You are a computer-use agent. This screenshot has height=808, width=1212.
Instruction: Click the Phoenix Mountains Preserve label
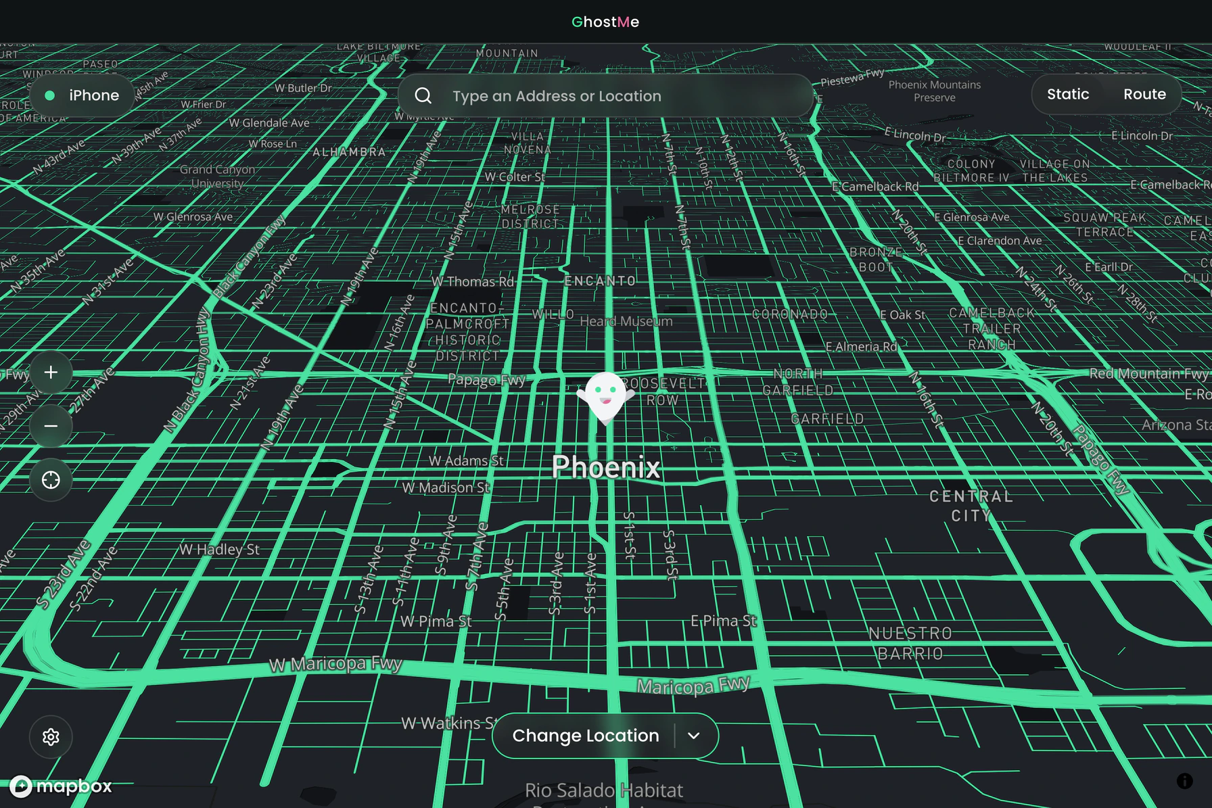pyautogui.click(x=935, y=91)
